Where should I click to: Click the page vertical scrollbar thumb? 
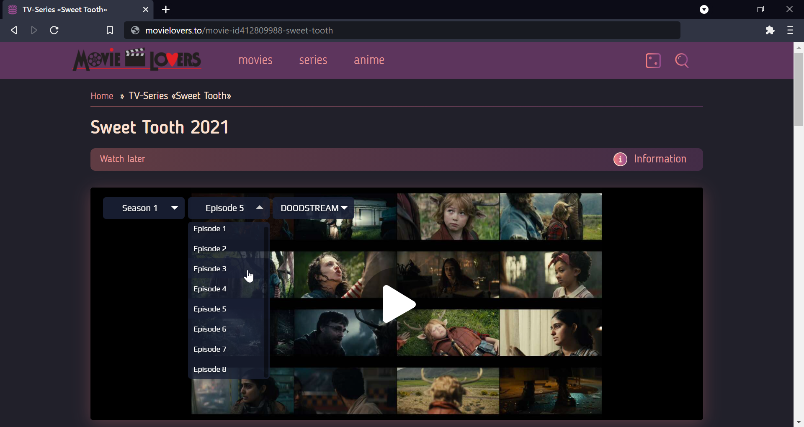click(799, 89)
